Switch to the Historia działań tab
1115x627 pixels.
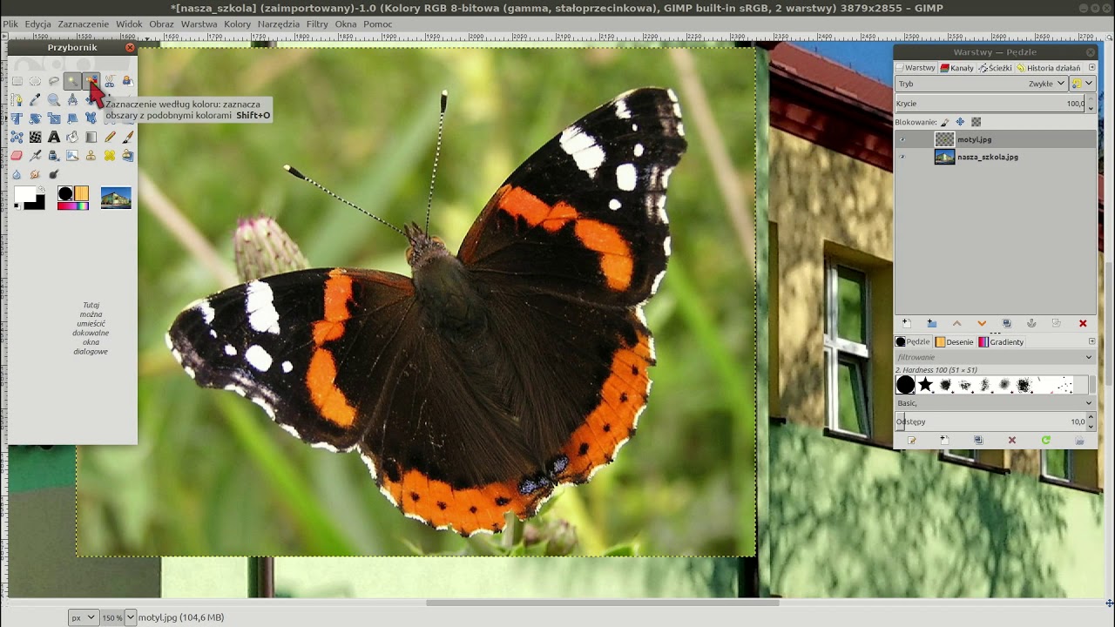[x=1049, y=68]
